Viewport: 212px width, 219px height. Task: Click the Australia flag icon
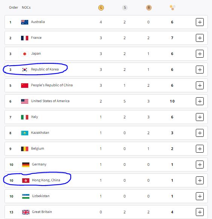coord(24,22)
